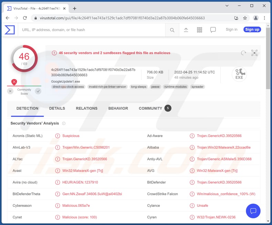Click the peexe tag
Image resolution: width=272 pixels, height=225 pixels.
pos(155,86)
